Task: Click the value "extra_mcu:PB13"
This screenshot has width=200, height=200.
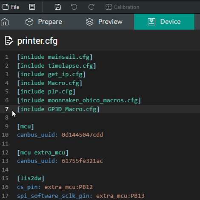Action: (x=120, y=196)
